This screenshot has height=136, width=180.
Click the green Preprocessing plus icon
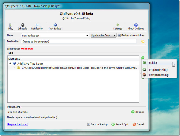(x=144, y=70)
